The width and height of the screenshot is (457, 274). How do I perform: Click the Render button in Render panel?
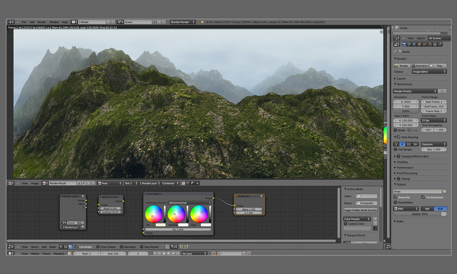(402, 66)
